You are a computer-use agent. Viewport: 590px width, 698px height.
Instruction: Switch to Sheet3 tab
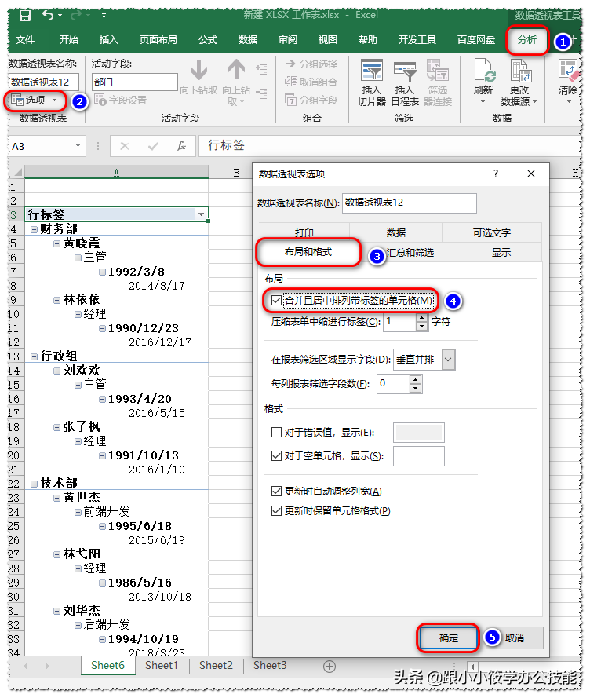(270, 666)
